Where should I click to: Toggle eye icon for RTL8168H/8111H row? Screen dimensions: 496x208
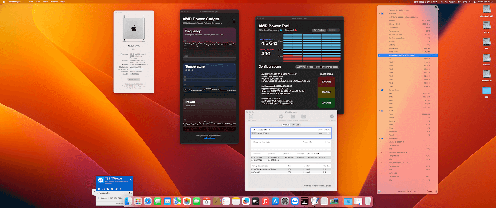tap(252, 133)
